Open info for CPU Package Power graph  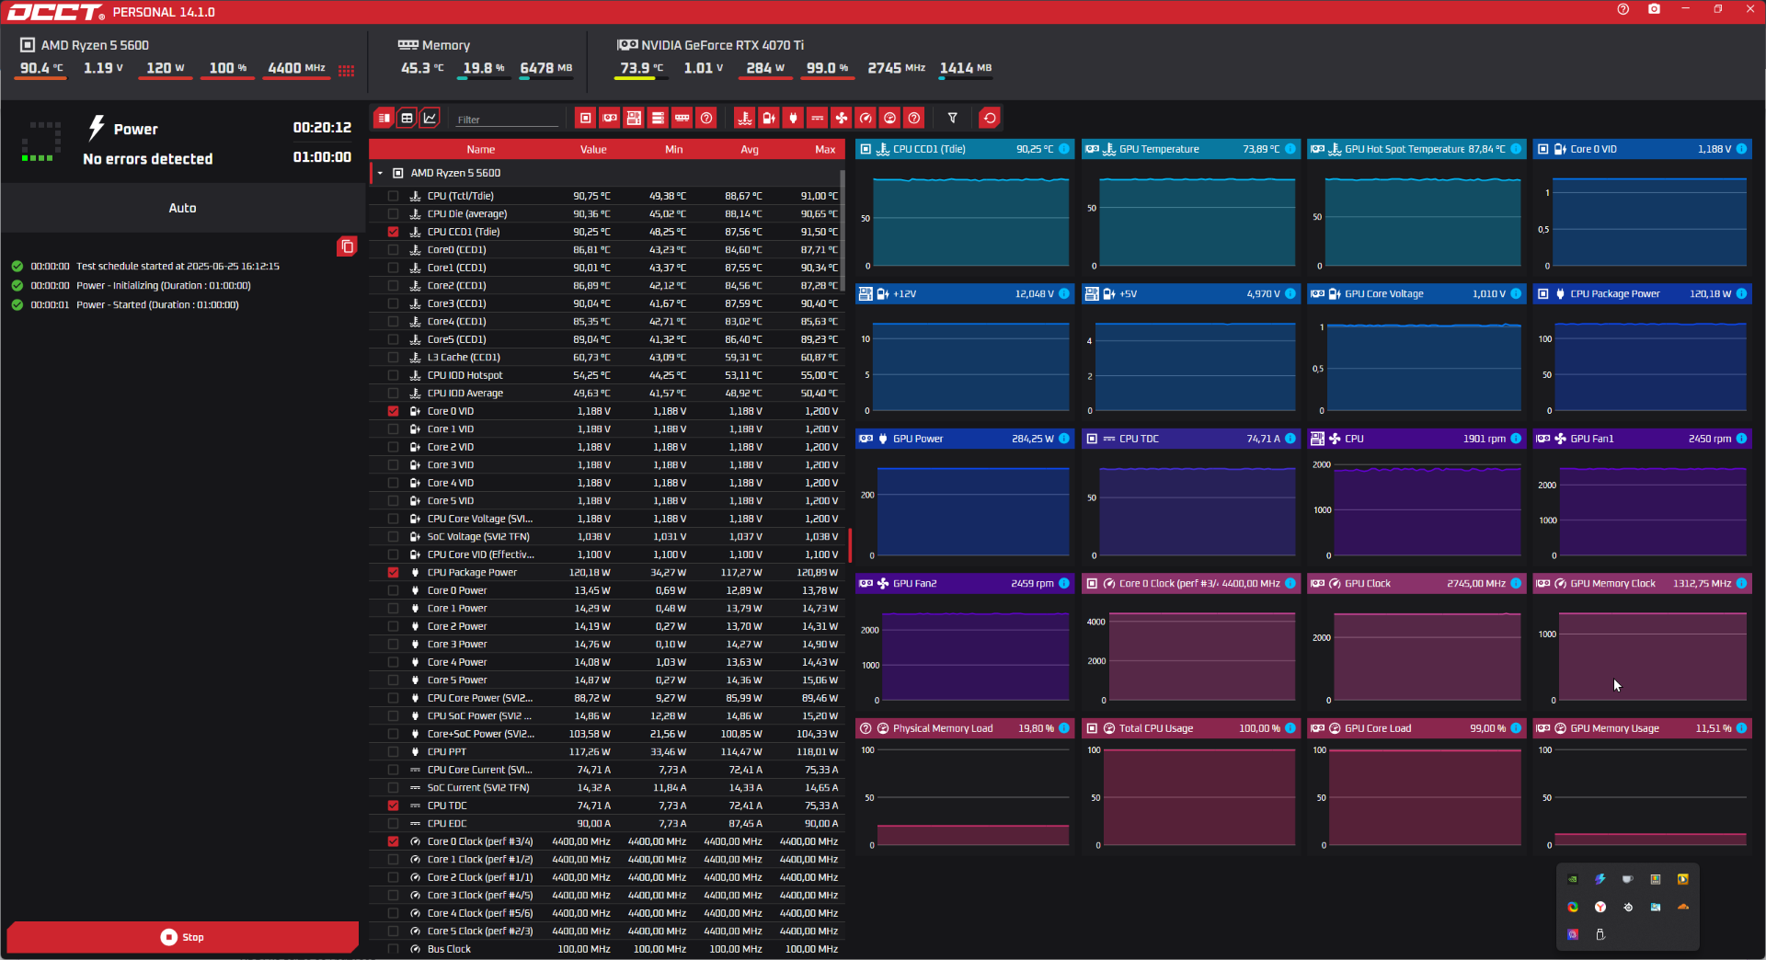coord(1741,294)
